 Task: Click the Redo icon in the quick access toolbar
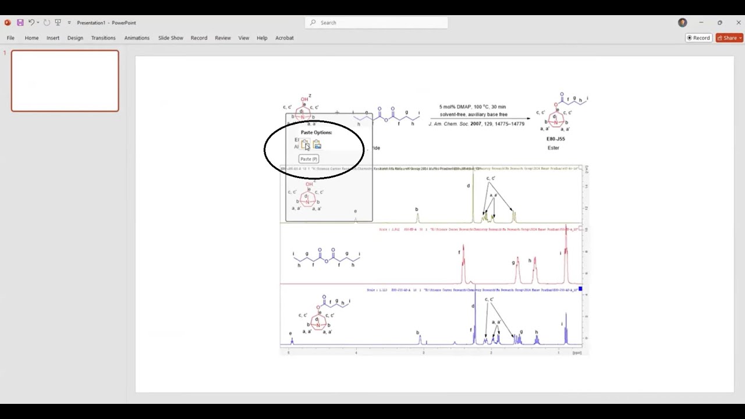pos(47,23)
